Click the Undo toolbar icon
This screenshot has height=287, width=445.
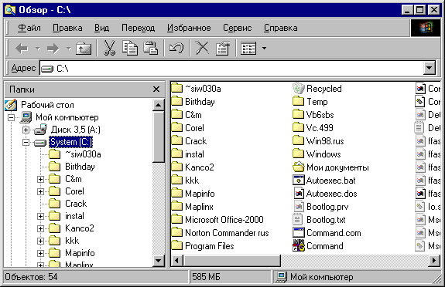(x=176, y=48)
